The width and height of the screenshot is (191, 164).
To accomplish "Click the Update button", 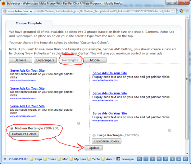I will coord(94,148).
